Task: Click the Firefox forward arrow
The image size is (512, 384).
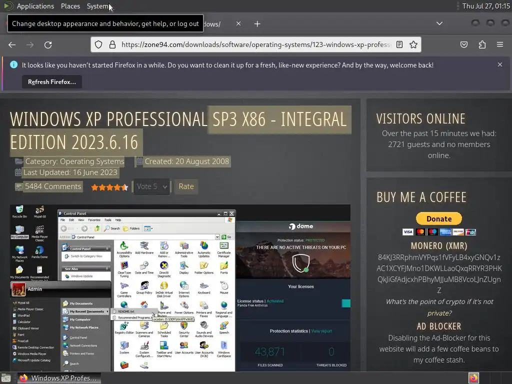Action: 30,44
